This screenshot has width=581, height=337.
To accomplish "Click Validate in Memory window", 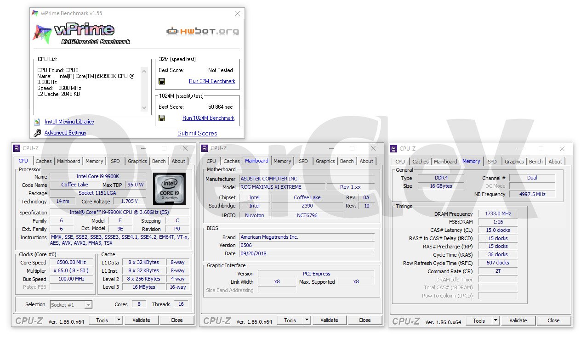I will point(518,320).
